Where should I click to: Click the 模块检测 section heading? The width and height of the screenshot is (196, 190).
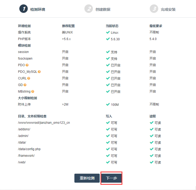pyautogui.click(x=24, y=46)
